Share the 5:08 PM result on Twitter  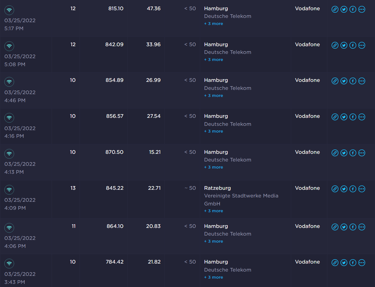tap(344, 45)
